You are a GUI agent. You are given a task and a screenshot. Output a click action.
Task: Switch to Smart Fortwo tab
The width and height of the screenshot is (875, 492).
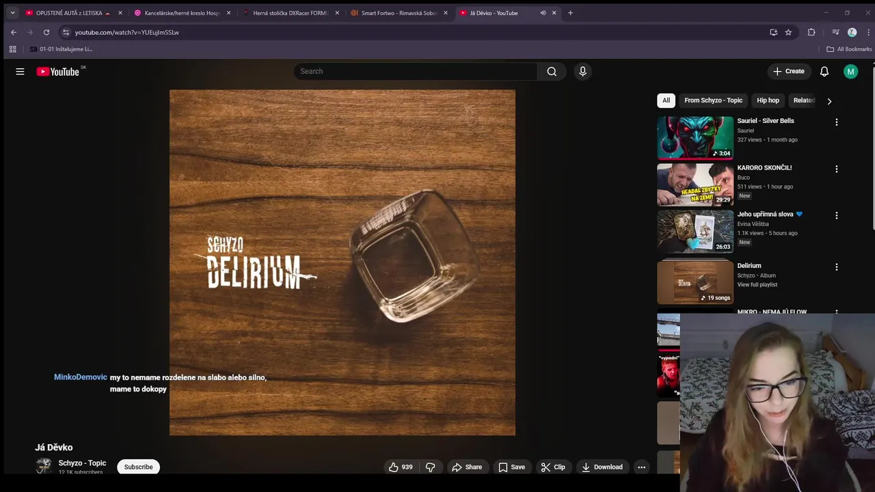click(x=398, y=12)
